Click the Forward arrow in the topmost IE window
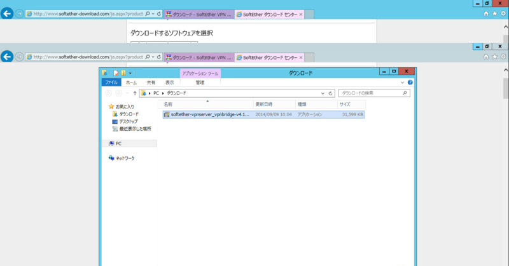The image size is (509, 266). [x=19, y=14]
